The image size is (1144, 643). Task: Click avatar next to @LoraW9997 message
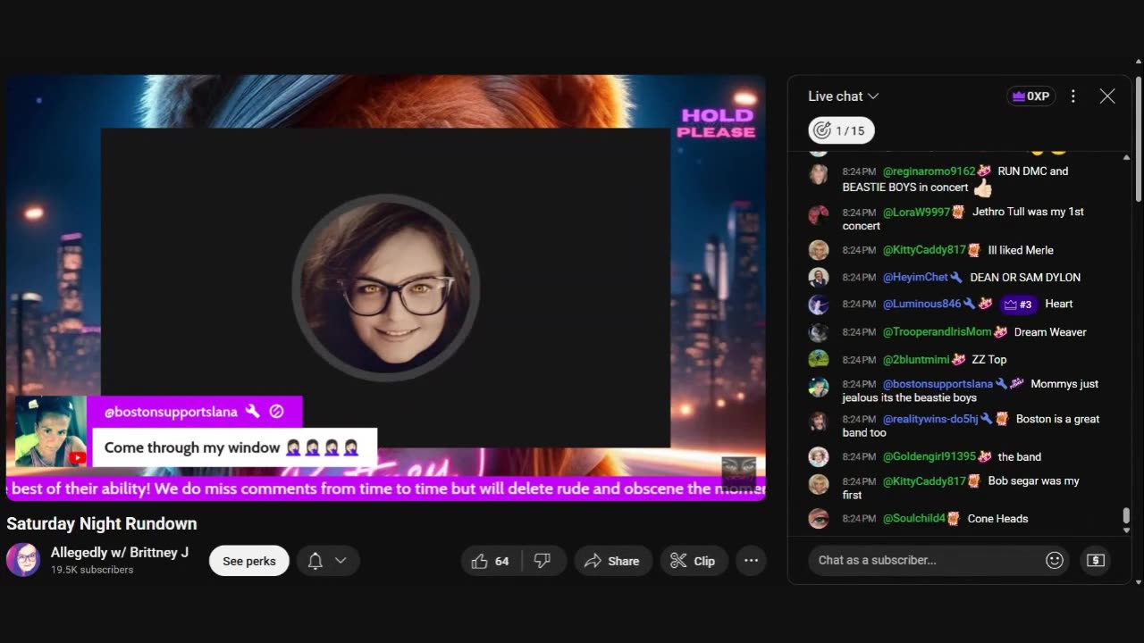[818, 215]
